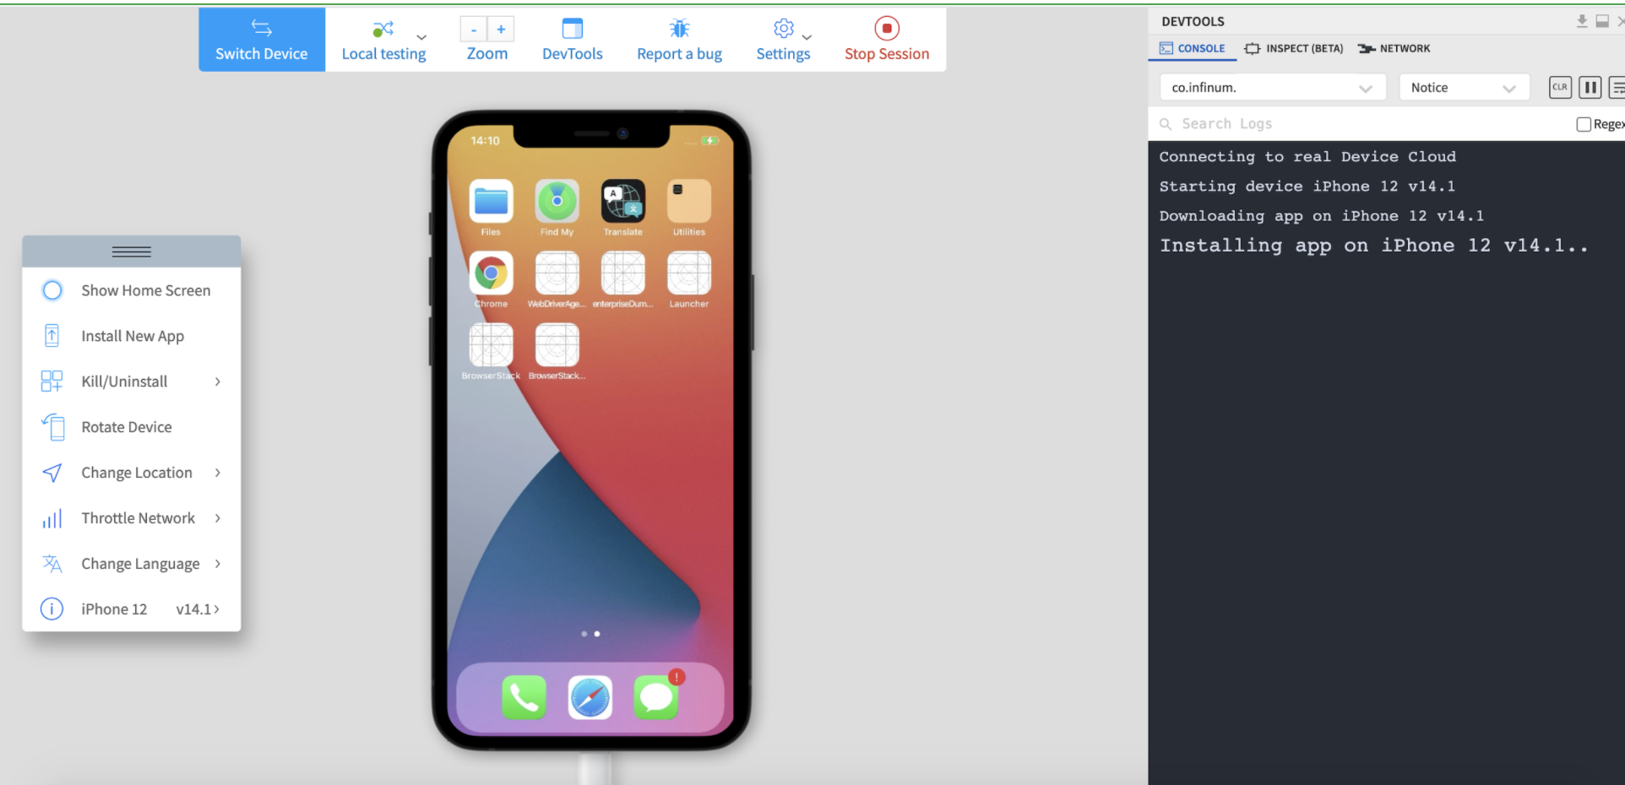This screenshot has height=785, width=1625.
Task: Click the DevTools window icon
Action: coord(572,28)
